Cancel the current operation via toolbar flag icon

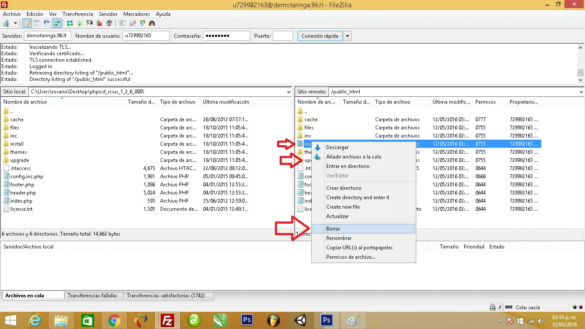click(x=90, y=23)
